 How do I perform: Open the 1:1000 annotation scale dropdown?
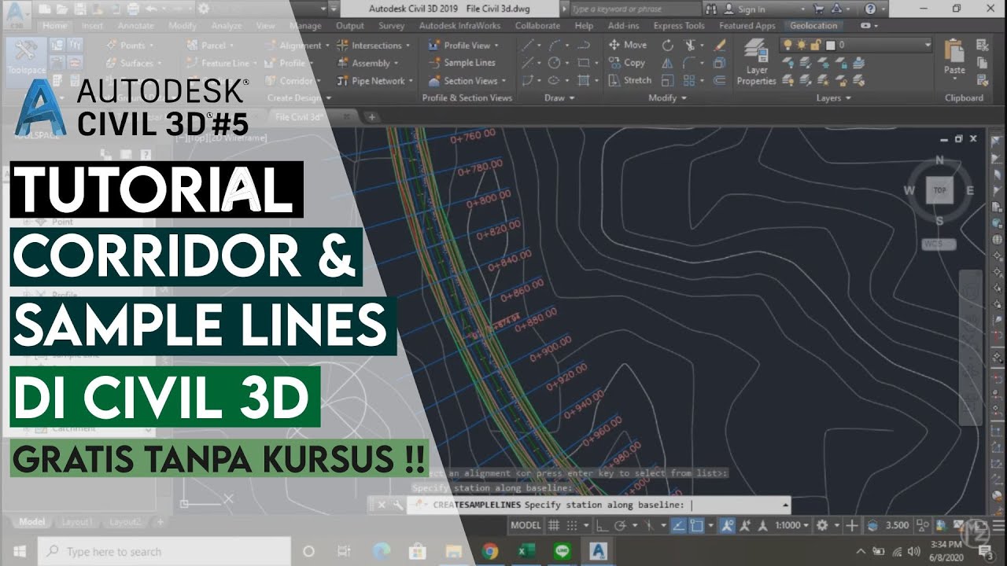tap(792, 525)
